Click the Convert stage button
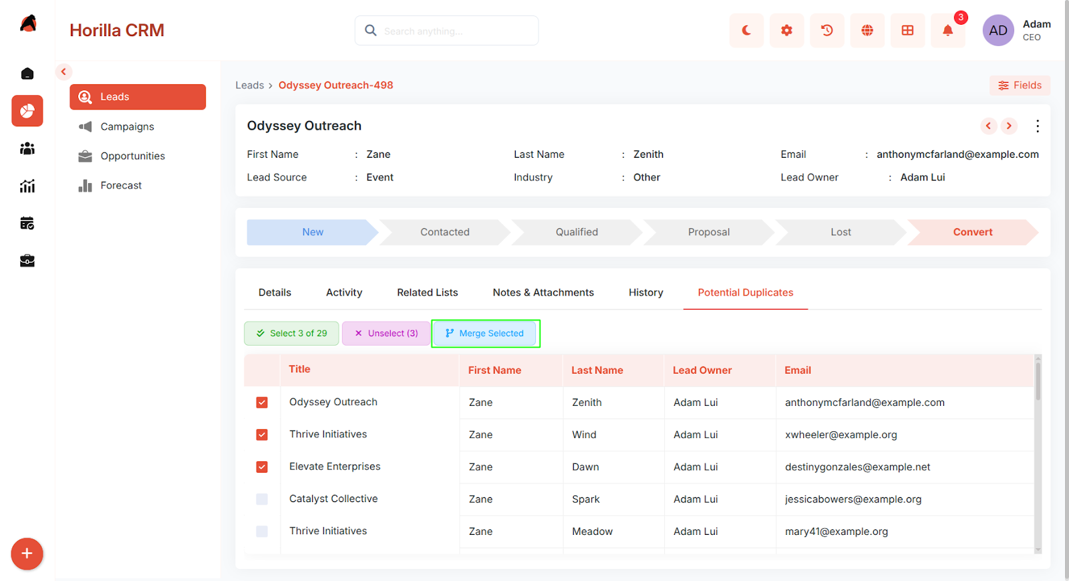 coord(973,232)
